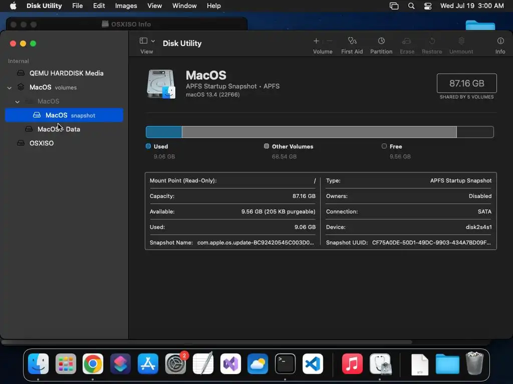Image resolution: width=513 pixels, height=384 pixels.
Task: Open the Edit menu
Action: point(99,5)
